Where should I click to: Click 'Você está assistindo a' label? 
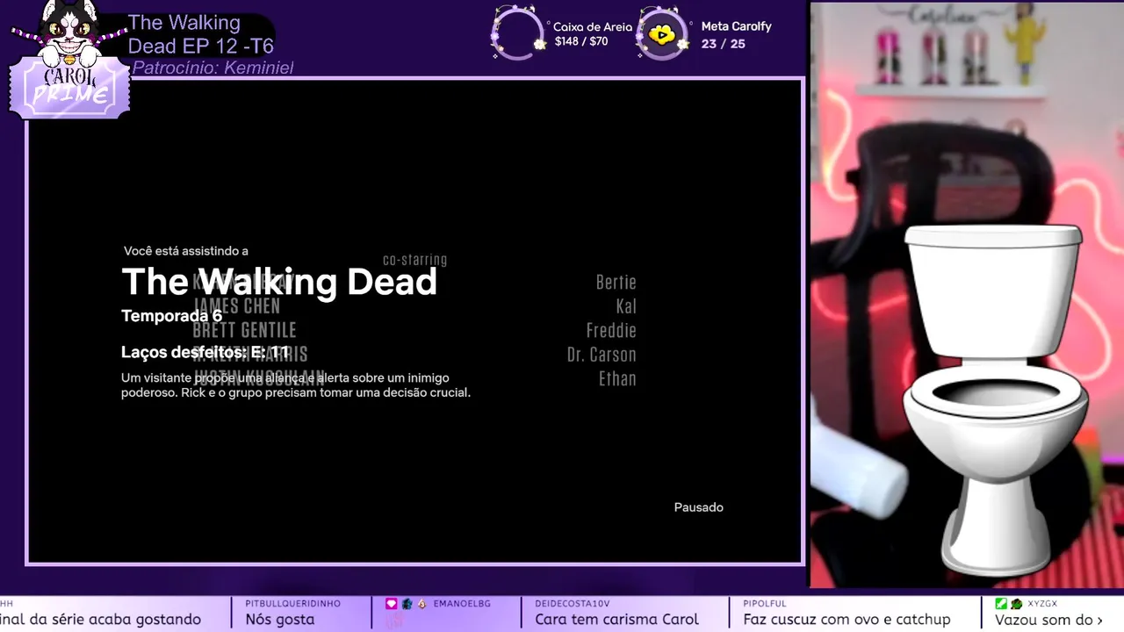pyautogui.click(x=186, y=251)
